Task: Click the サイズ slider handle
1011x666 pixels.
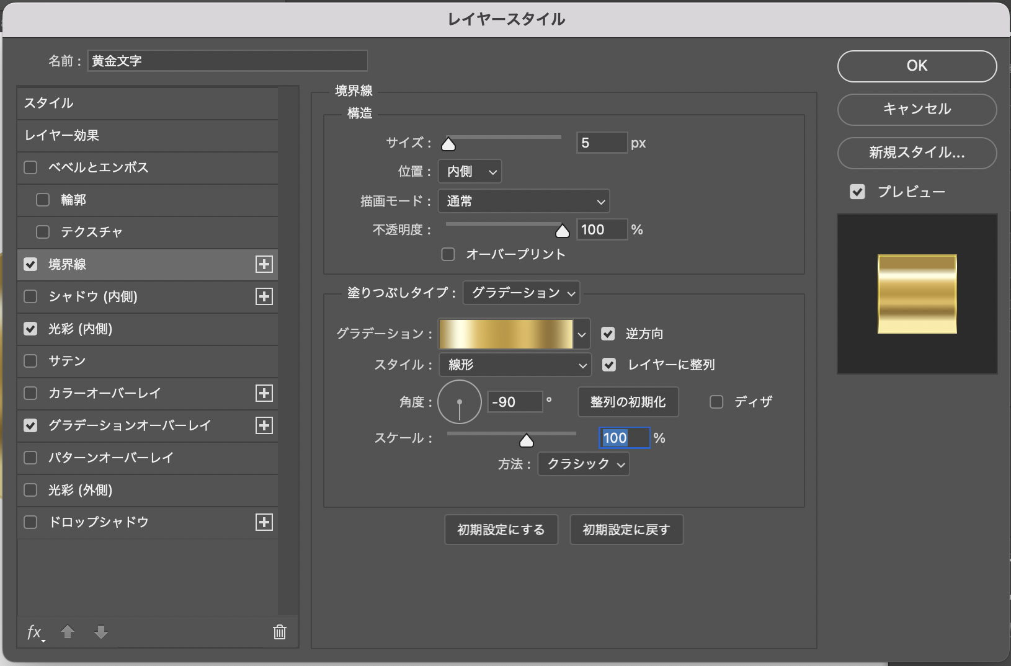Action: coord(448,144)
